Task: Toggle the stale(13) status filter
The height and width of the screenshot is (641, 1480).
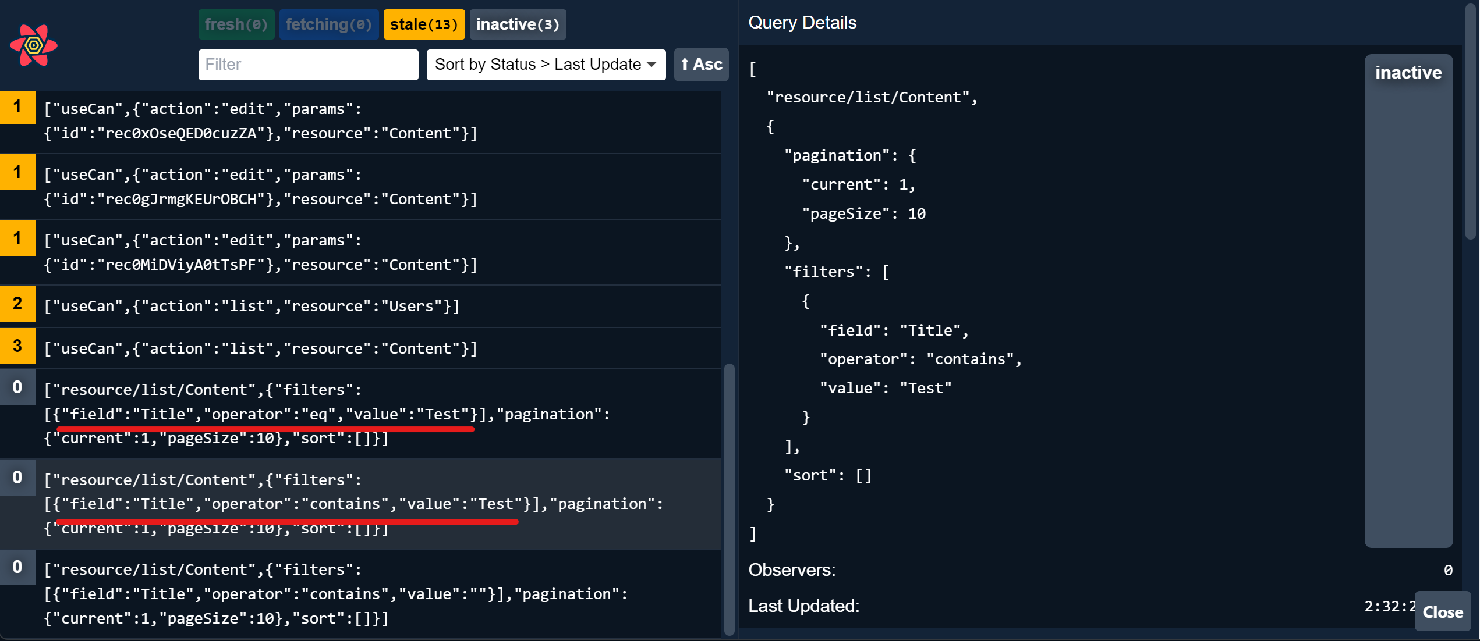Action: tap(423, 24)
